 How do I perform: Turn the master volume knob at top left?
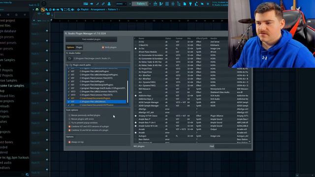point(44,3)
